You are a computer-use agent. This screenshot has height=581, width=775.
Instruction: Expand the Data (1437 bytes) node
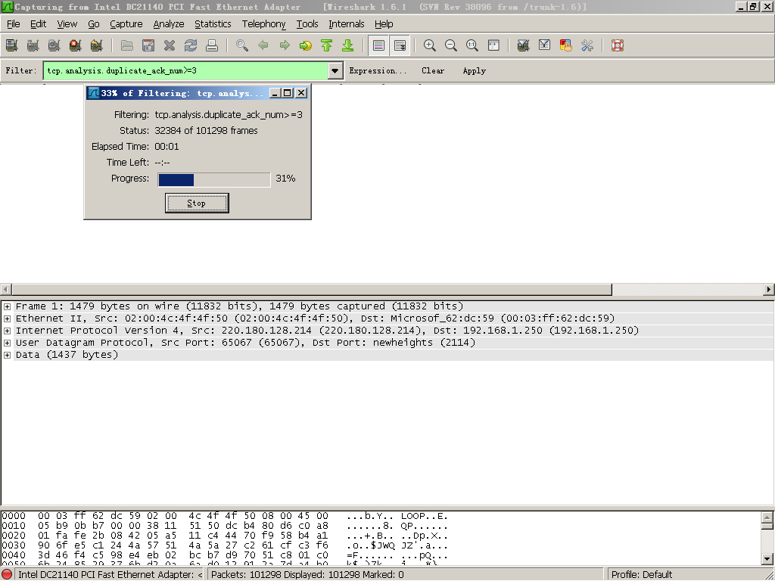(7, 355)
